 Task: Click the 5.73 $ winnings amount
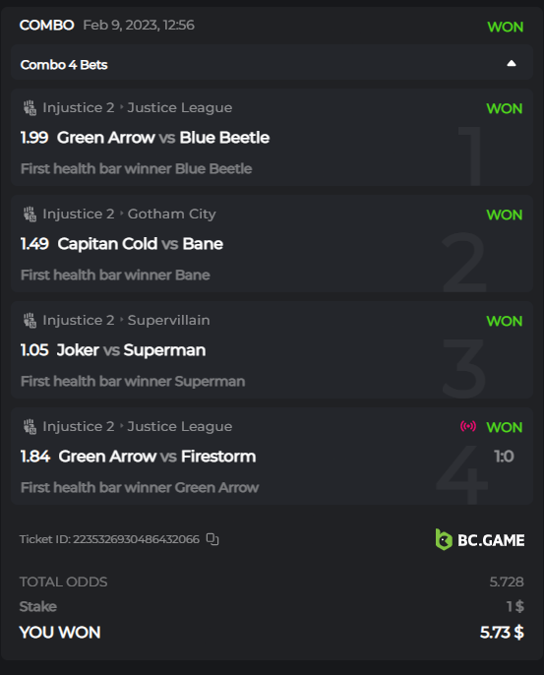tap(502, 633)
